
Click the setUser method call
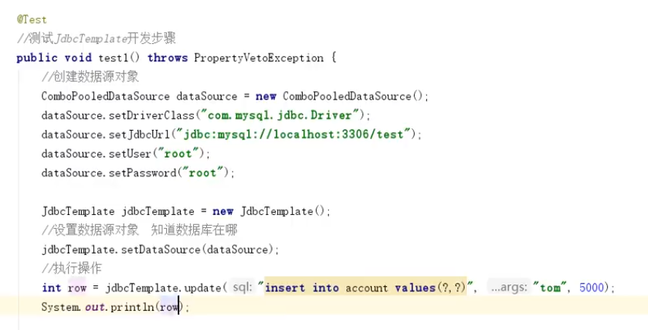[x=131, y=154]
